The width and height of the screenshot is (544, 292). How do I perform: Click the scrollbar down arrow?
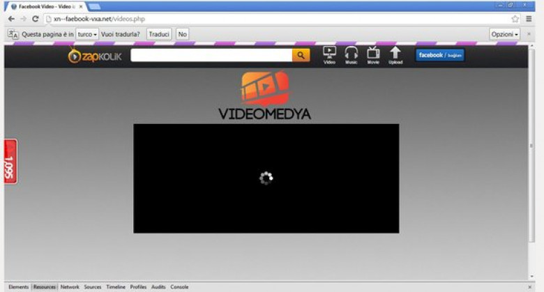coord(531,277)
